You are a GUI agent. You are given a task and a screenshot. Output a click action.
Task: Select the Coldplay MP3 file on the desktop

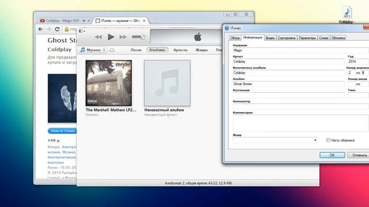coord(347,15)
